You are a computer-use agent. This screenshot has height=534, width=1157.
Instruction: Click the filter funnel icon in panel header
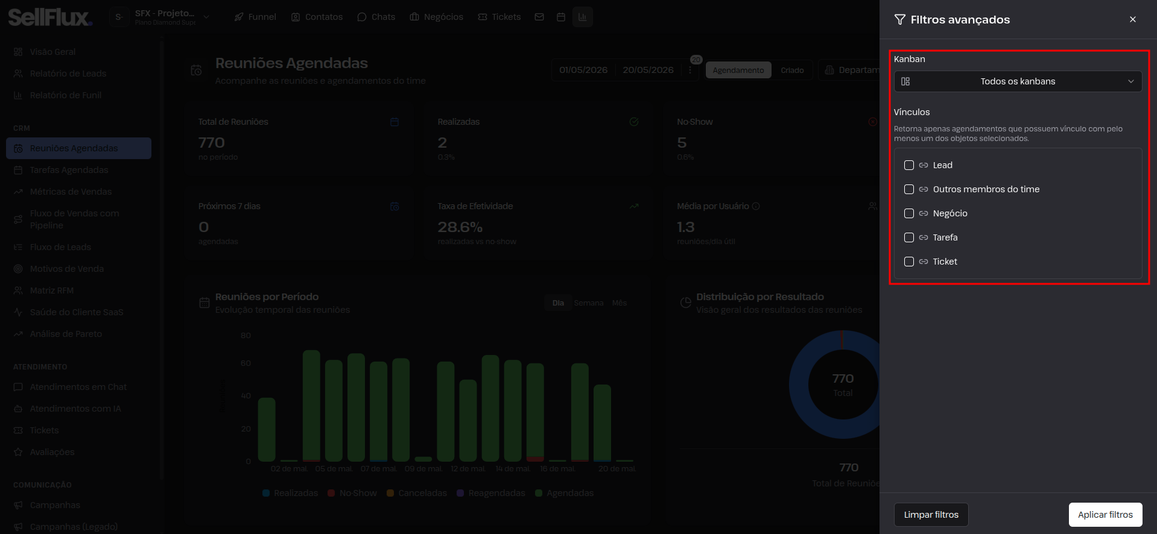coord(899,19)
